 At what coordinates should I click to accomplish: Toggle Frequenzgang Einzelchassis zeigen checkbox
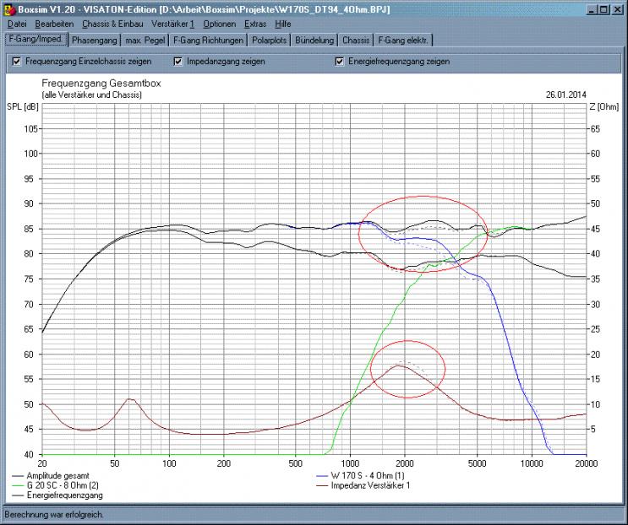click(x=16, y=62)
